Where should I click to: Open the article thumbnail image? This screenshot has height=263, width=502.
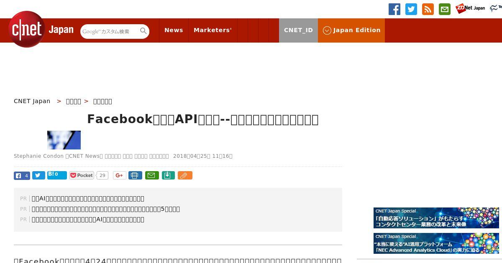[x=64, y=140]
